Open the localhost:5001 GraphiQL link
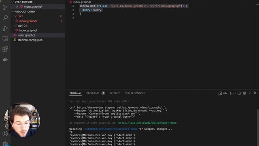 click(x=147, y=123)
